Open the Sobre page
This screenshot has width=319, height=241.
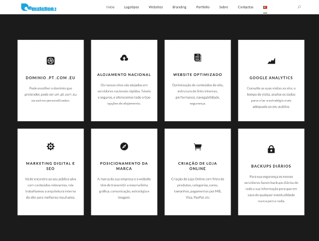[224, 7]
